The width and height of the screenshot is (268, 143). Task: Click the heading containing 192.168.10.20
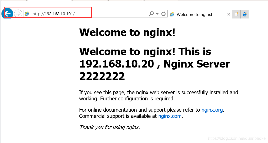(x=154, y=64)
